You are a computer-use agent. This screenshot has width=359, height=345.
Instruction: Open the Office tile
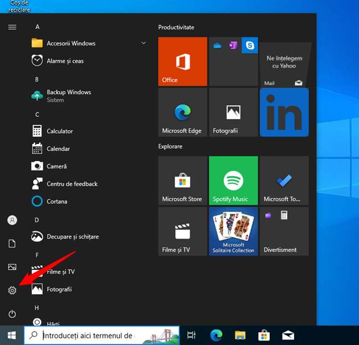click(x=182, y=61)
